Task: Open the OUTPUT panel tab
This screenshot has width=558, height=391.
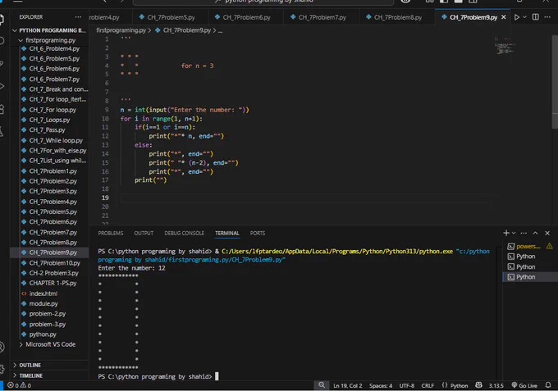Action: (144, 233)
